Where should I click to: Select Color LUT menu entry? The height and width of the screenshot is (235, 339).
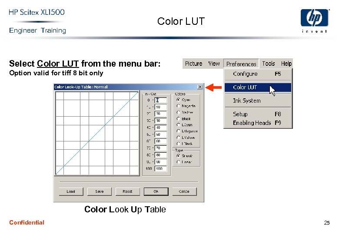pyautogui.click(x=258, y=87)
